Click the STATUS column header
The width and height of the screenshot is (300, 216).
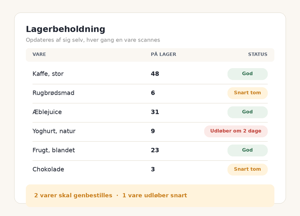[258, 54]
